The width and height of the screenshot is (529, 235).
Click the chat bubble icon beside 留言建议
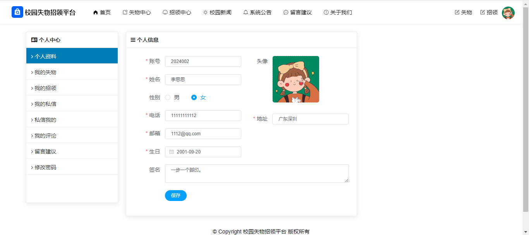tap(286, 12)
